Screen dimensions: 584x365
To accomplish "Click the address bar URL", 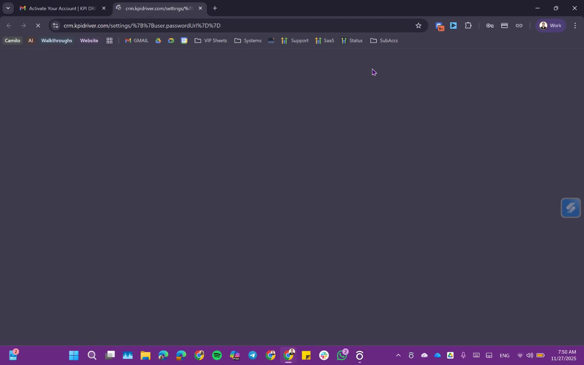I will (142, 25).
